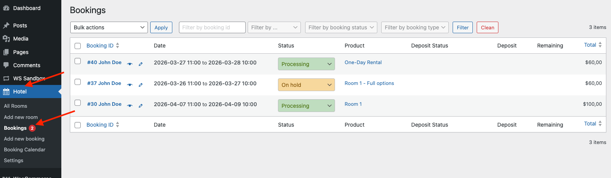The height and width of the screenshot is (178, 611).
Task: Select the checkbox for booking #37
Action: 78,82
